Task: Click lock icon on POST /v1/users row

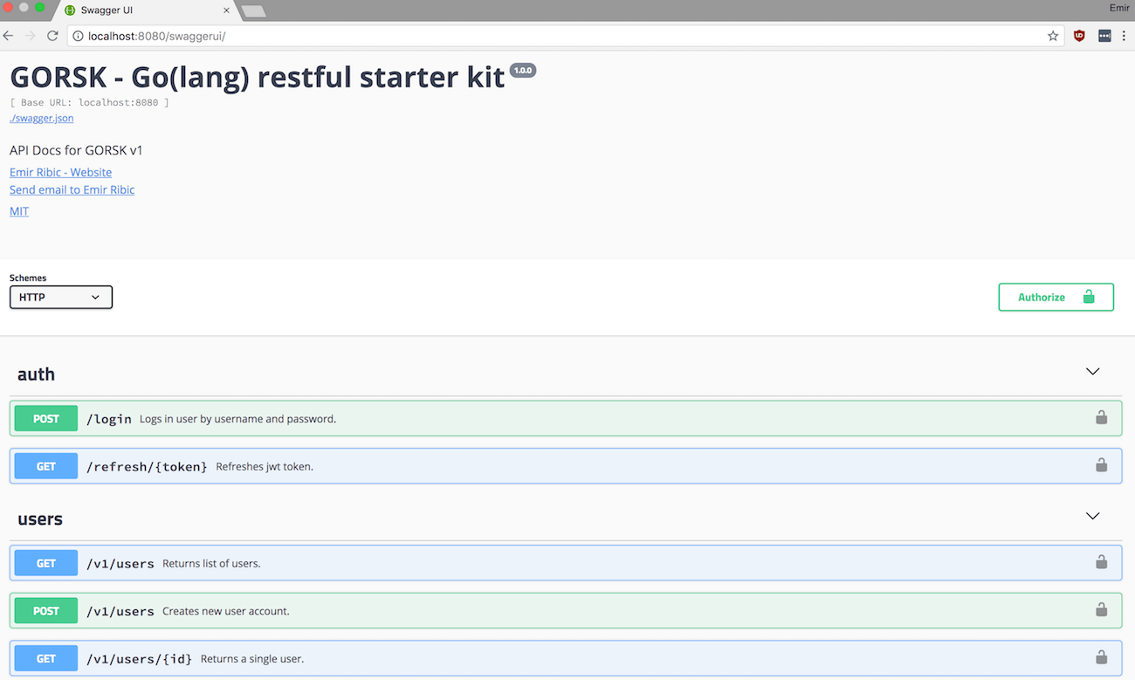Action: [x=1101, y=610]
